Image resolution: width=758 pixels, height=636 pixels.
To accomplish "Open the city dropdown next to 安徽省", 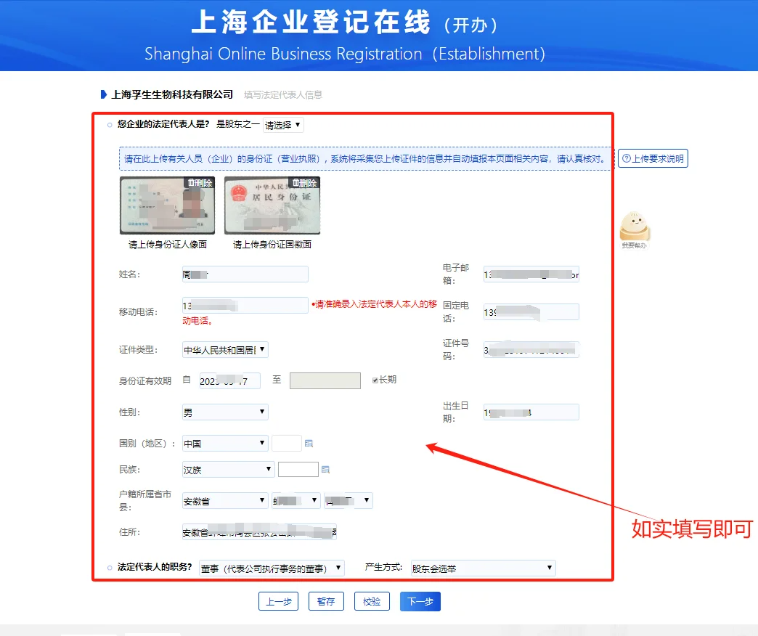I will point(296,501).
